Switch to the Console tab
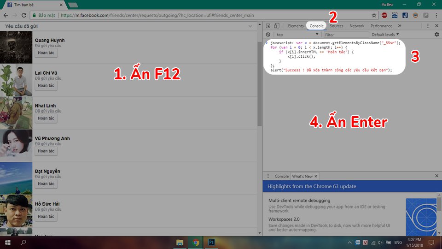 click(317, 26)
